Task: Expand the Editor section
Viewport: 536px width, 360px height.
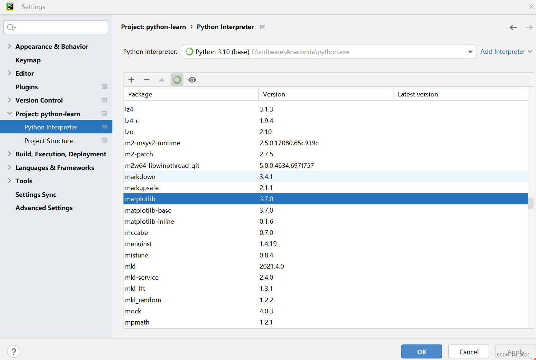Action: coord(9,73)
